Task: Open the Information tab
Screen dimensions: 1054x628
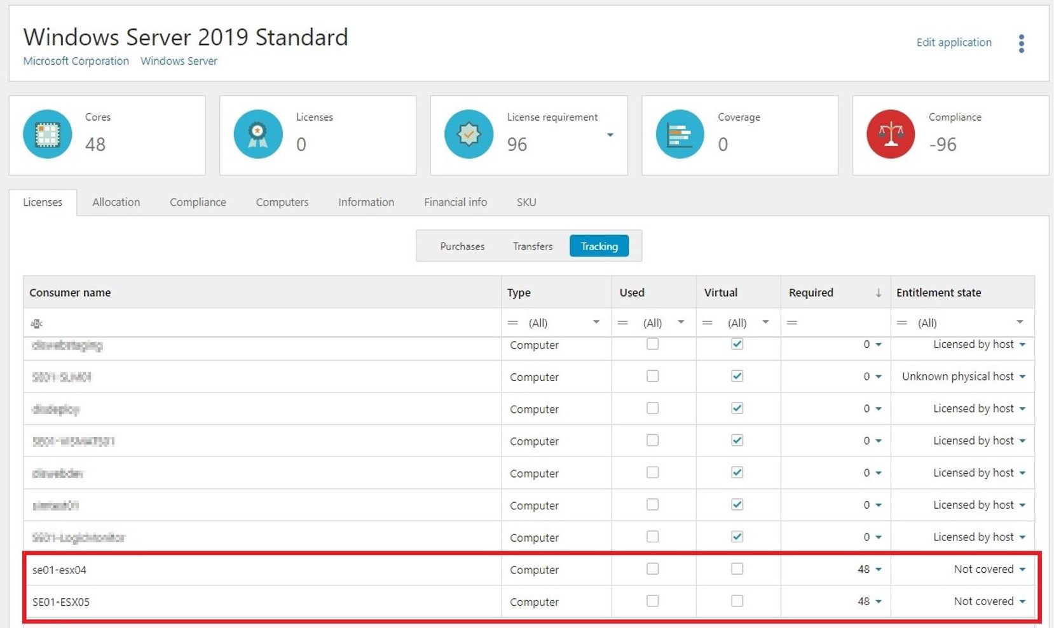Action: tap(366, 202)
